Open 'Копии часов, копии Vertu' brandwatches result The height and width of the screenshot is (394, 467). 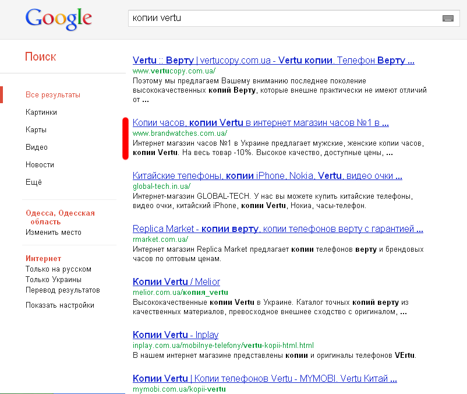tap(261, 122)
